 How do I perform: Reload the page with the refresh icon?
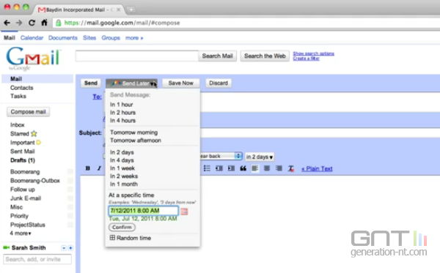click(x=32, y=23)
